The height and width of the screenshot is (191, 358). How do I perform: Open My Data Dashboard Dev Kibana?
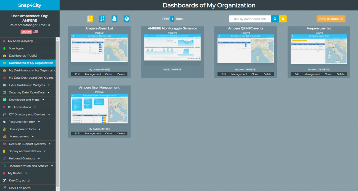[x=31, y=78]
